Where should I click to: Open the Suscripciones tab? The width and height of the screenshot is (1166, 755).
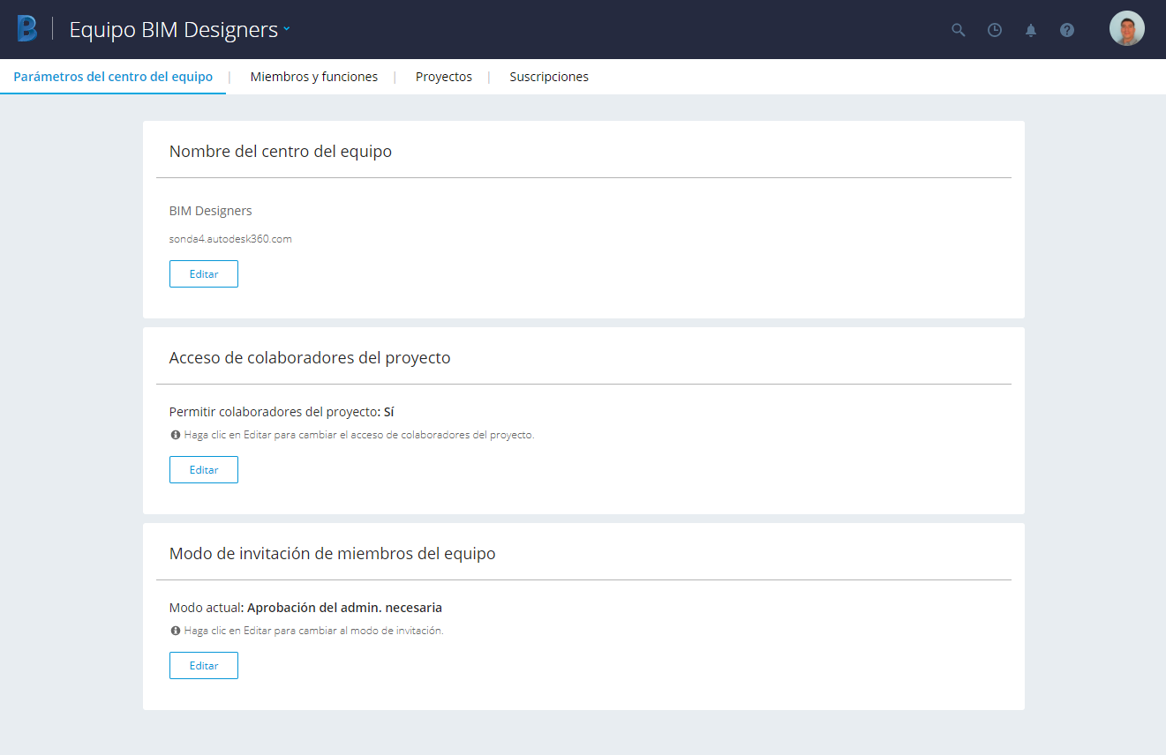click(548, 77)
